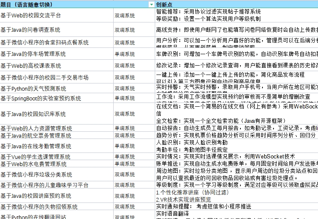Select the 基于Web的高校课表系统 row title
This screenshot has width=318, height=219.
[x=56, y=66]
